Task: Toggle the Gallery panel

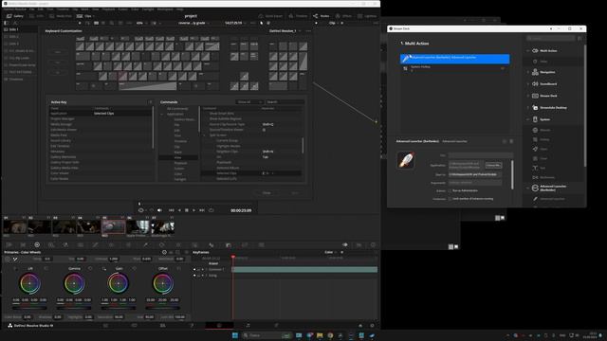Action: tap(15, 16)
